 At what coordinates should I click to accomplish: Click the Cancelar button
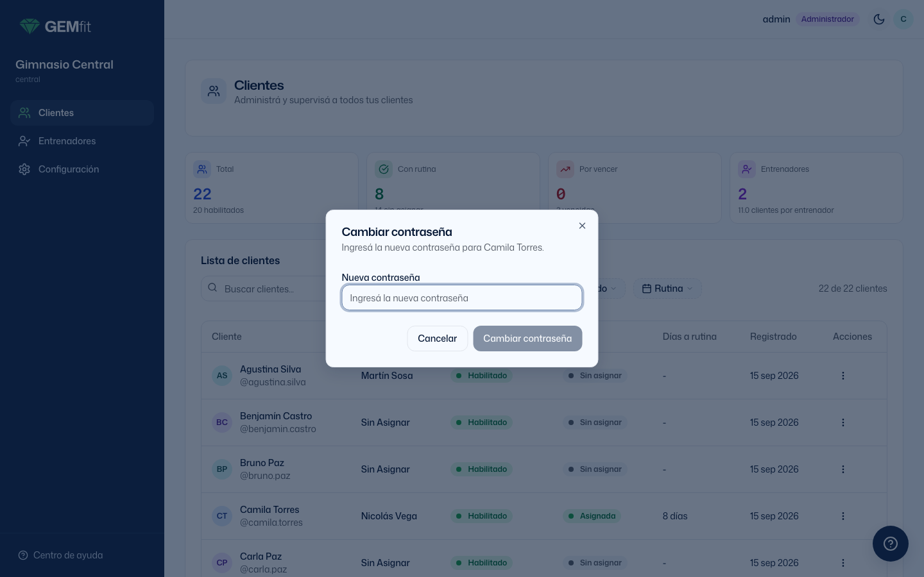coord(438,339)
